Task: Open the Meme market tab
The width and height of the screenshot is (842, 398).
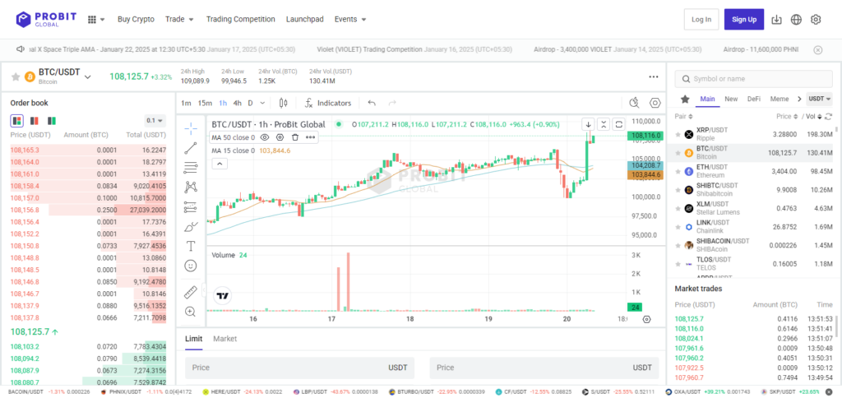Action: tap(780, 99)
